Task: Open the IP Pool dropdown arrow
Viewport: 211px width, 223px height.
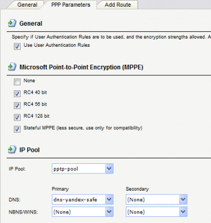Action: pyautogui.click(x=109, y=168)
